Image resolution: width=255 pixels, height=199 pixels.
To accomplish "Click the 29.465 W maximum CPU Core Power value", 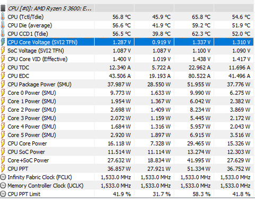I will [x=199, y=143].
